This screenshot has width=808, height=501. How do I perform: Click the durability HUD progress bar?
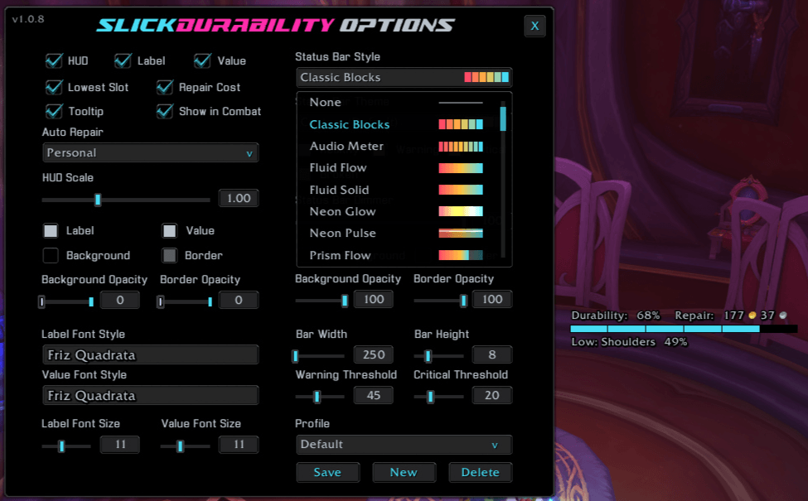click(x=684, y=329)
